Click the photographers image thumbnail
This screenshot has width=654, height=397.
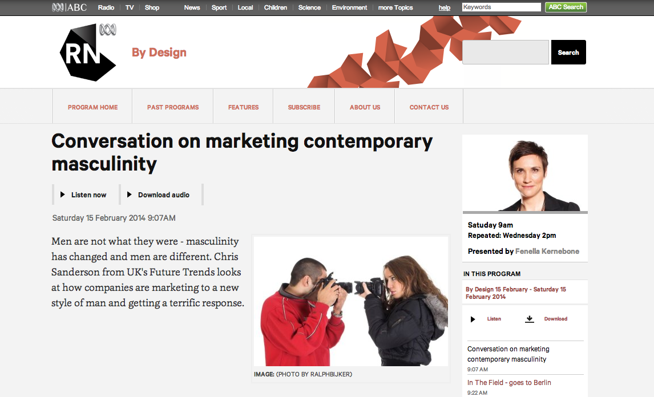pyautogui.click(x=351, y=302)
